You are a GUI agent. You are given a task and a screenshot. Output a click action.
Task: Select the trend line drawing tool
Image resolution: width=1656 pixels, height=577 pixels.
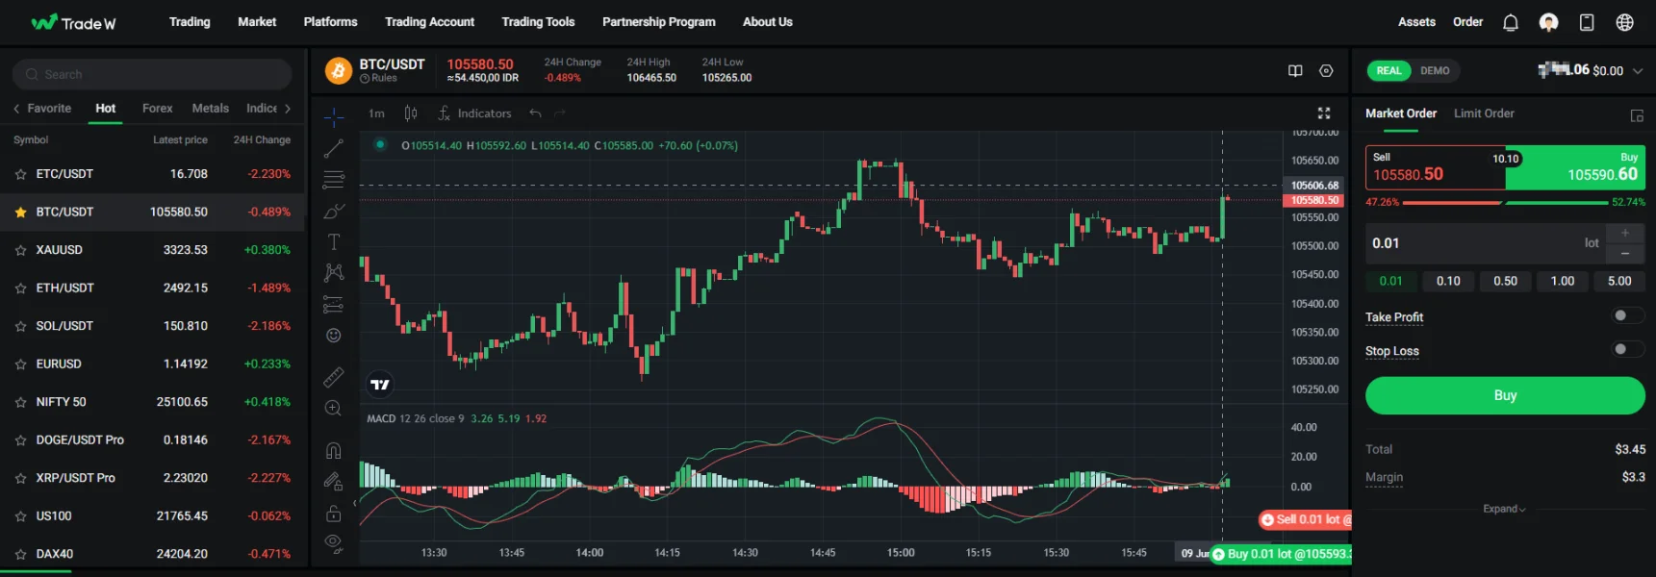333,149
